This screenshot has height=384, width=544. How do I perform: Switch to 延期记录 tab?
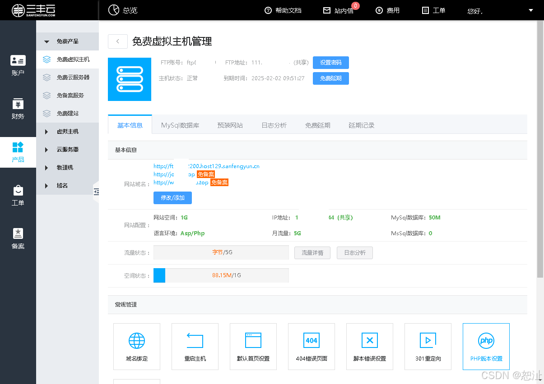pos(361,125)
